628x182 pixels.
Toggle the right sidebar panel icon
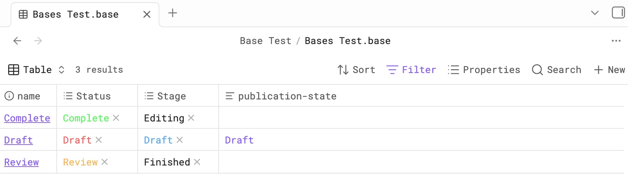[618, 13]
